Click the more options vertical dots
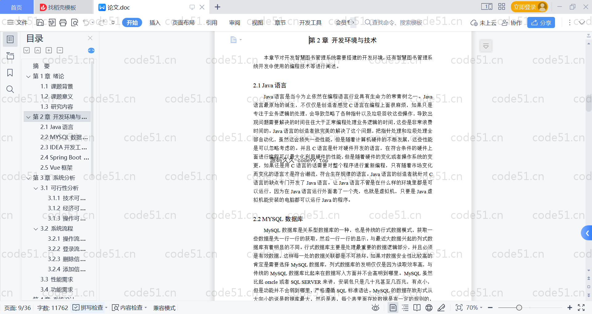The image size is (592, 314). (569, 22)
